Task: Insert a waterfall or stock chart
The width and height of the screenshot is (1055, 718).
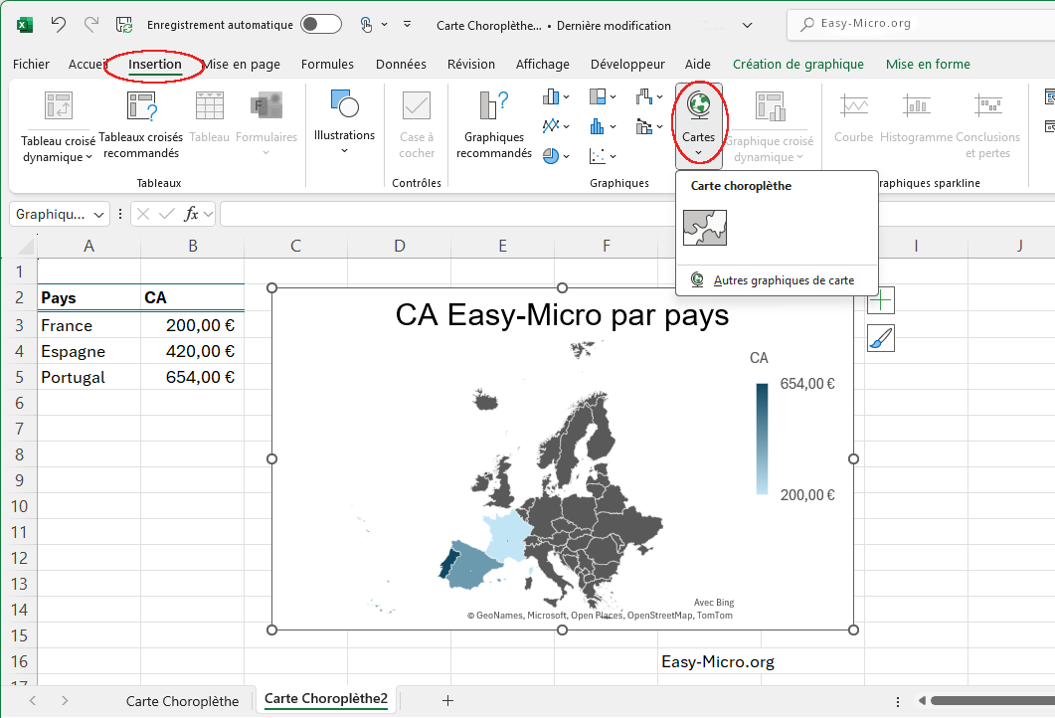Action: tap(648, 96)
